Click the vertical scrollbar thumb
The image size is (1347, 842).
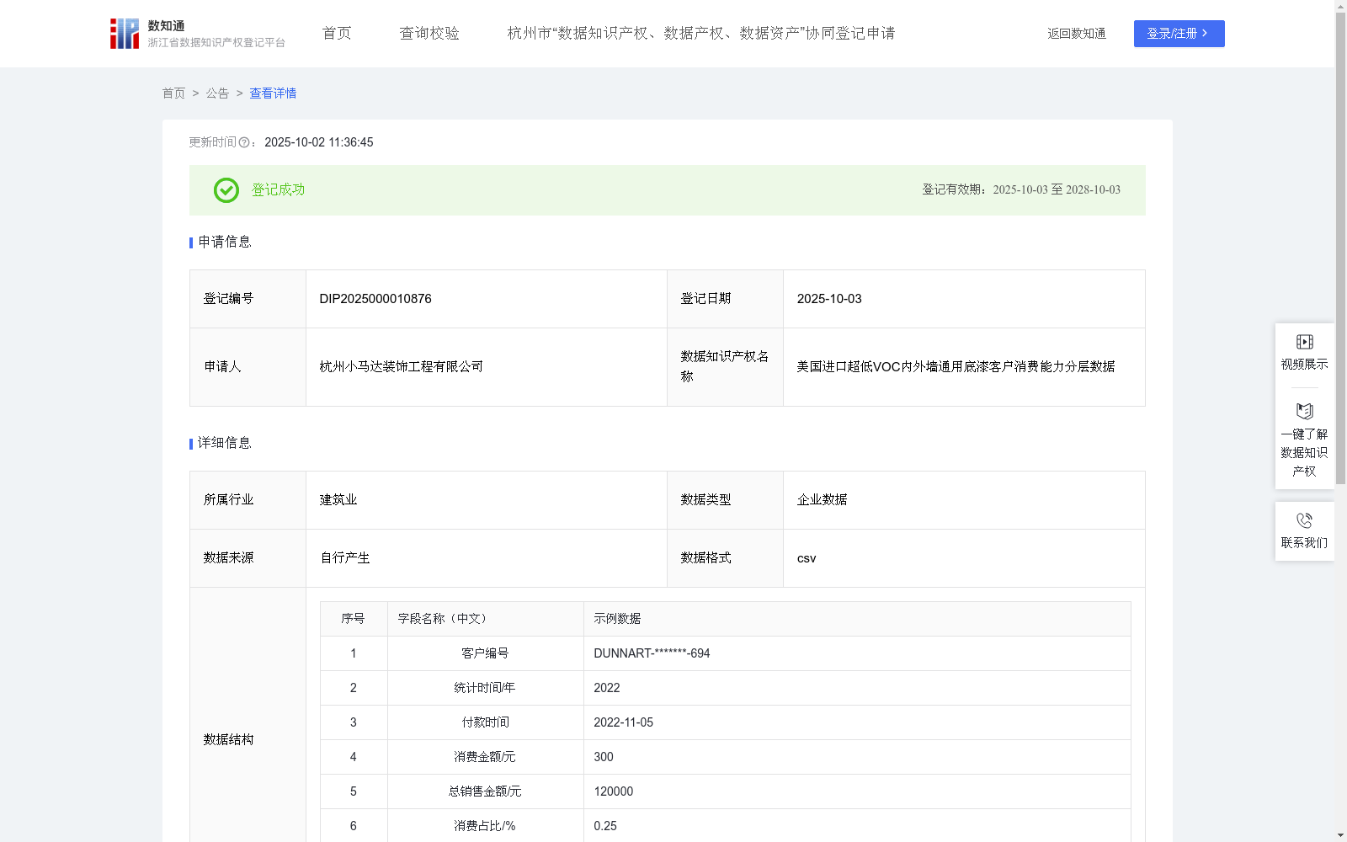pyautogui.click(x=1340, y=249)
